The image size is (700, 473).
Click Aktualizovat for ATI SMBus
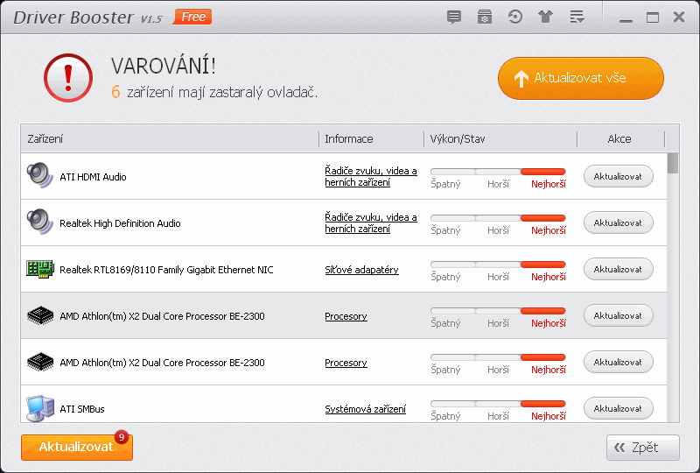click(619, 408)
